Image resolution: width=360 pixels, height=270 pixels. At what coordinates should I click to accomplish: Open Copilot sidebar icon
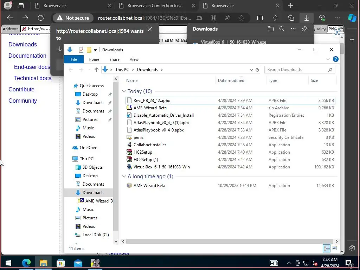click(x=352, y=18)
